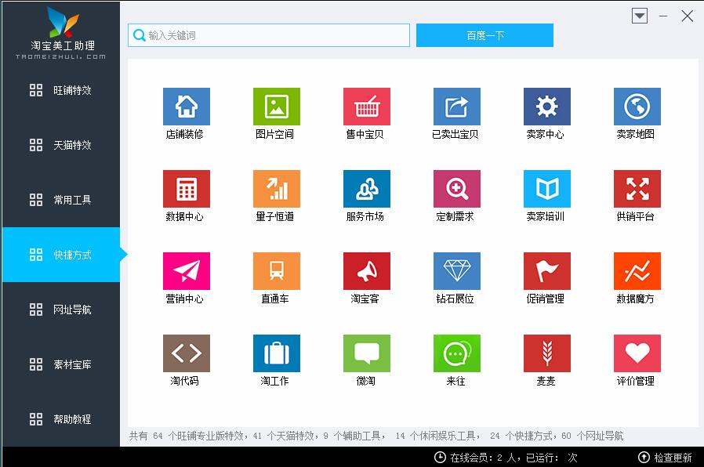
Task: Click the 60 个网址导航 count text
Action: (x=592, y=436)
